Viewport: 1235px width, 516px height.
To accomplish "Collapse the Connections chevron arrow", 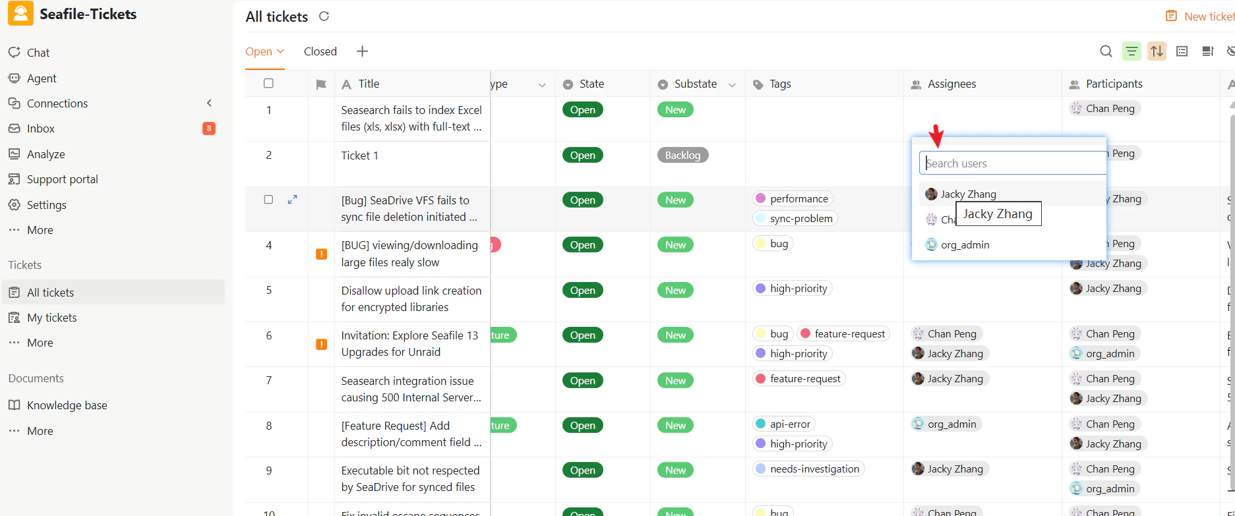I will (x=209, y=103).
